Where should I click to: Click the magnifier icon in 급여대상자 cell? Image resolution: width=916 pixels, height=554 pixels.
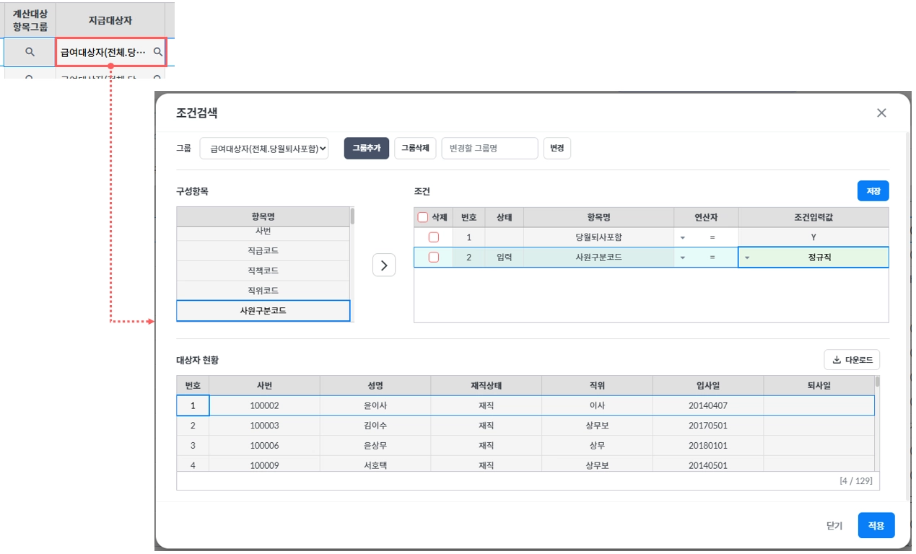point(157,52)
